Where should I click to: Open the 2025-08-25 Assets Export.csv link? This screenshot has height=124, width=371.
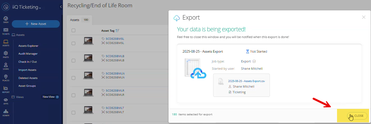(246, 81)
